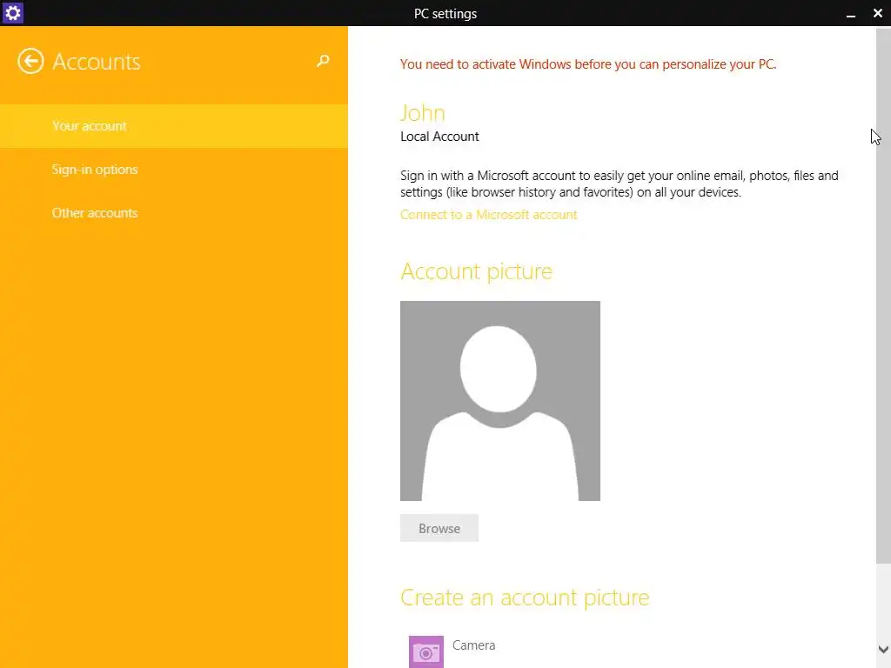The width and height of the screenshot is (891, 668).
Task: Click the Accounts panel title
Action: [96, 62]
